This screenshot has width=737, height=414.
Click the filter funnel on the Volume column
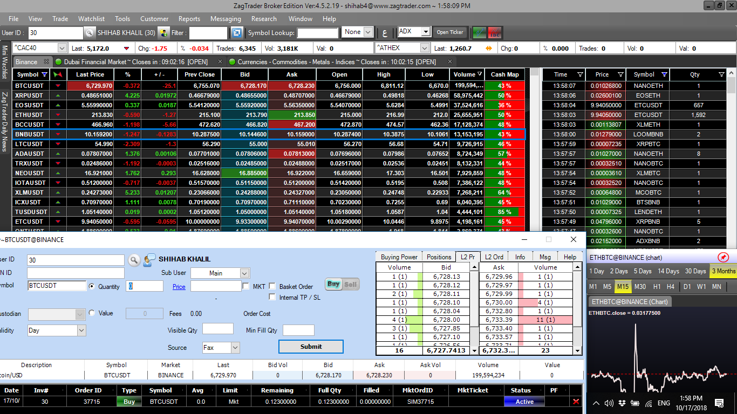(481, 74)
